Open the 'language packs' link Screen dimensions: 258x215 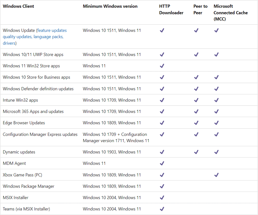[x=49, y=37]
